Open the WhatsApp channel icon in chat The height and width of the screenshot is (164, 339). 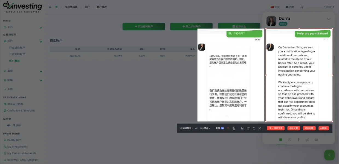[290, 140]
